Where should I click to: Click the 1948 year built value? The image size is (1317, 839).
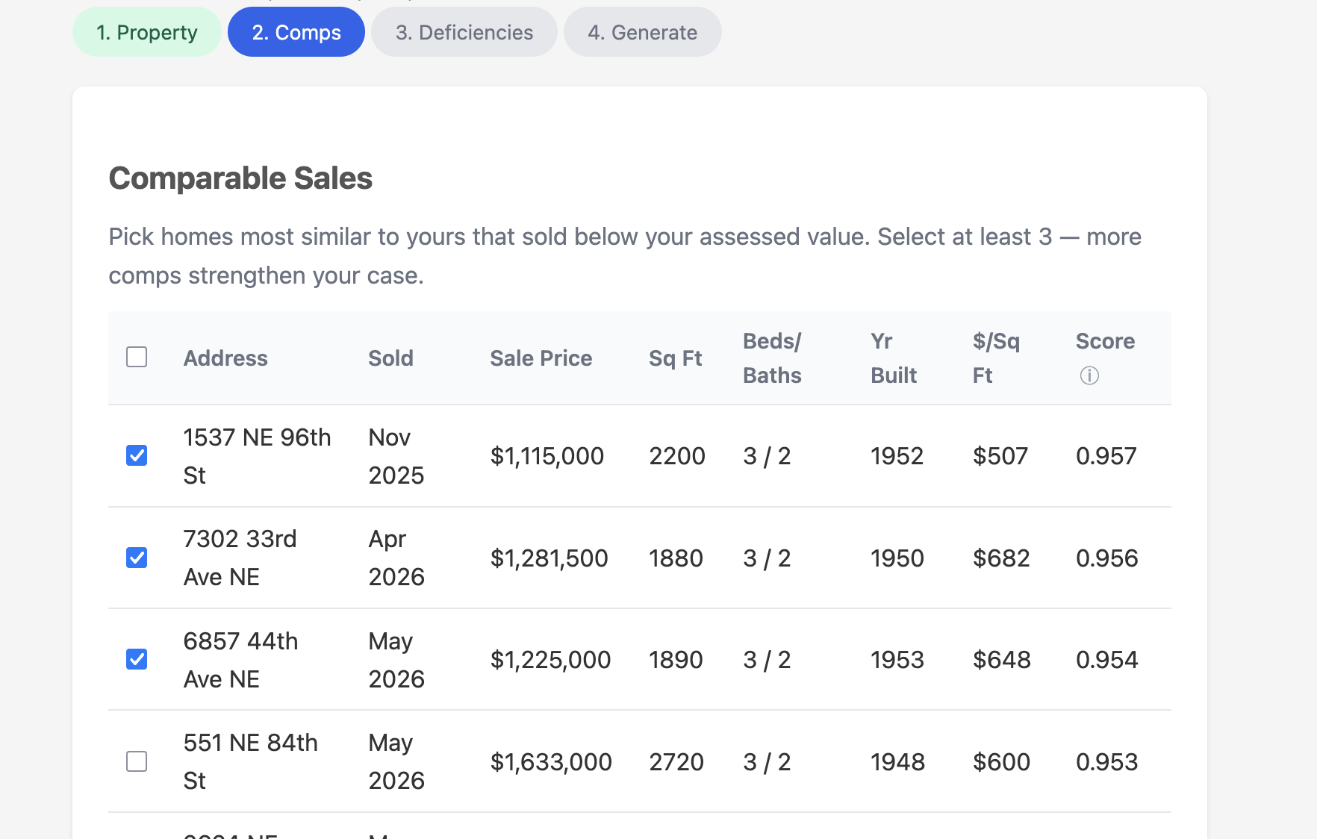tap(898, 762)
